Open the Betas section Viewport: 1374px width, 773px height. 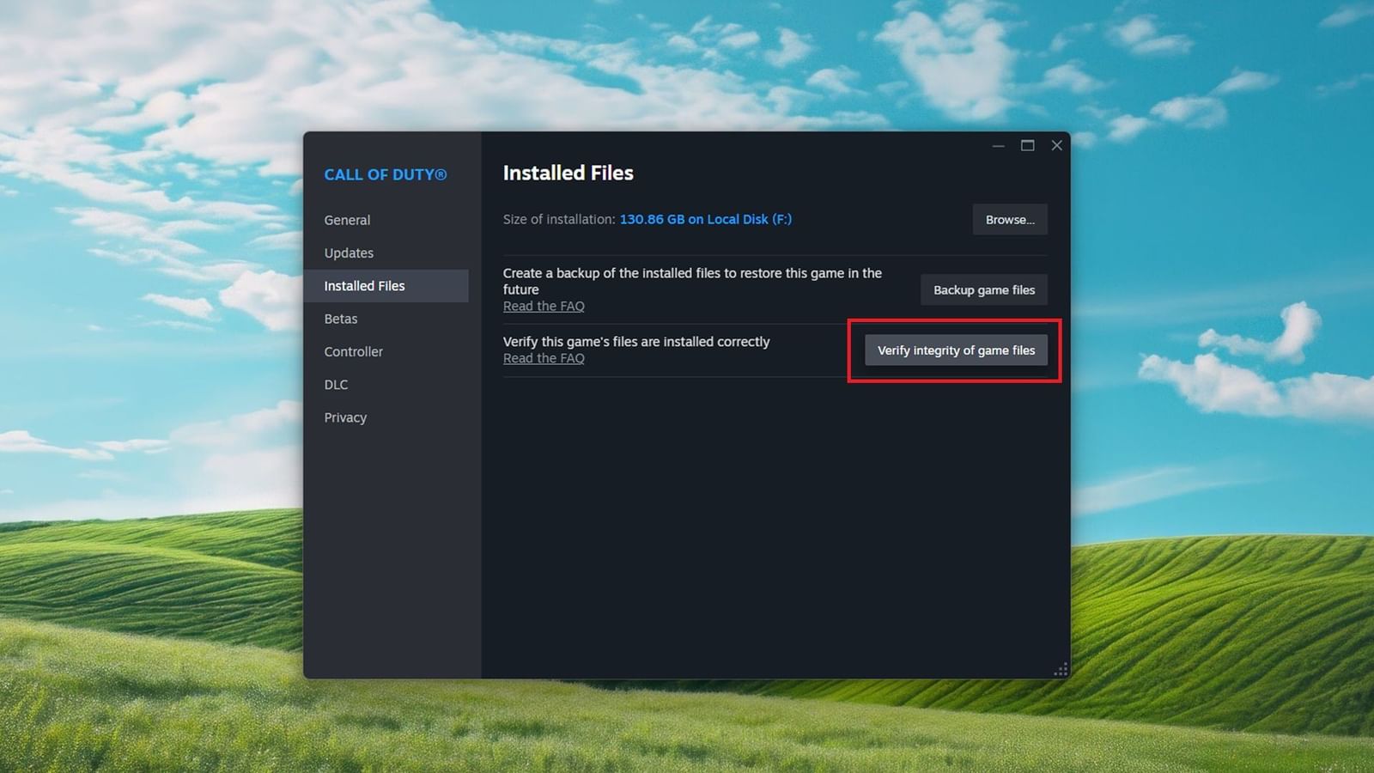341,318
